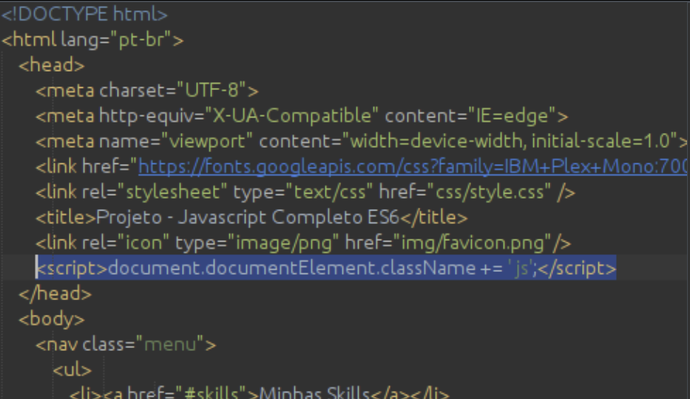This screenshot has width=690, height=399.
Task: Click the opening <head> tag
Action: coord(52,65)
